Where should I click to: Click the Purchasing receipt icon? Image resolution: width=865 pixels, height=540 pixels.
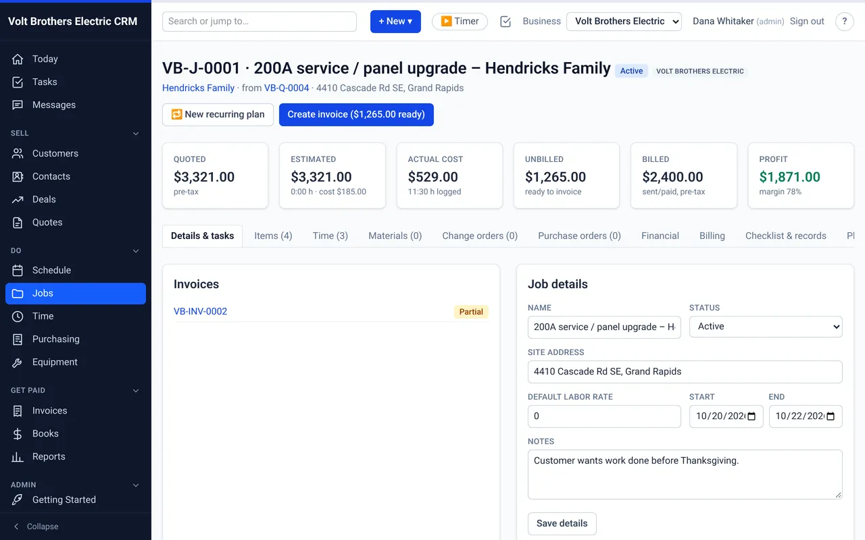click(x=18, y=339)
